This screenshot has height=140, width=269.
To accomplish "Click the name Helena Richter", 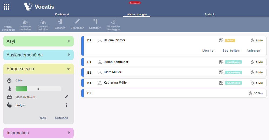I will pyautogui.click(x=114, y=40).
